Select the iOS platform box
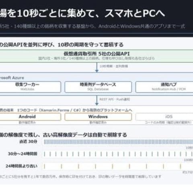 point(164,117)
